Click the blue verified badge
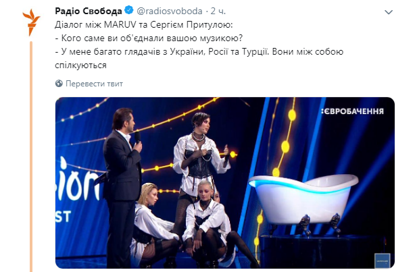This screenshot has width=419, height=272. (129, 10)
